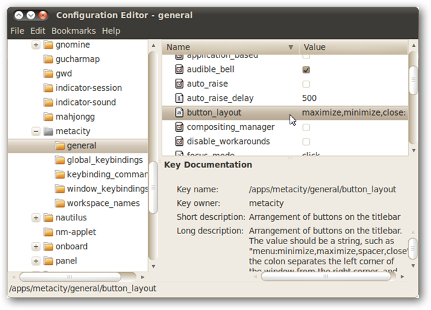The image size is (431, 310).
Task: Click the nm-applet folder icon
Action: coord(48,232)
